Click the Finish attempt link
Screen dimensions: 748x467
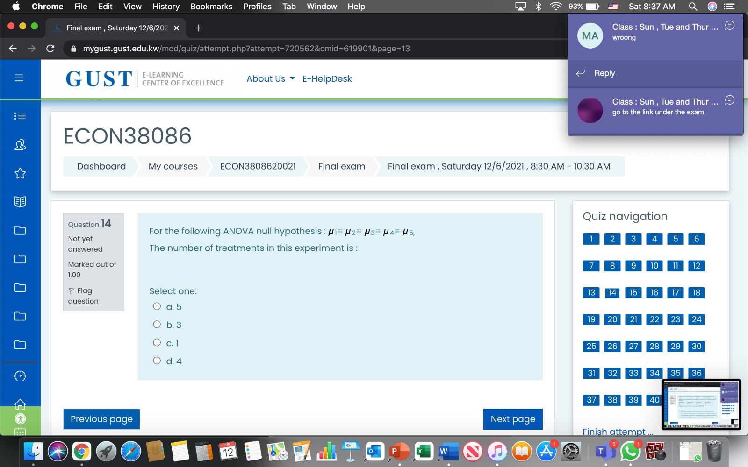click(x=618, y=432)
